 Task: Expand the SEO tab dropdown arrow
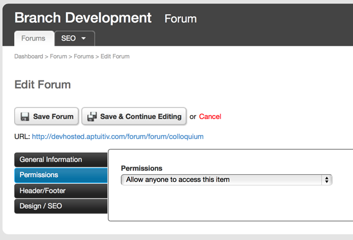84,39
